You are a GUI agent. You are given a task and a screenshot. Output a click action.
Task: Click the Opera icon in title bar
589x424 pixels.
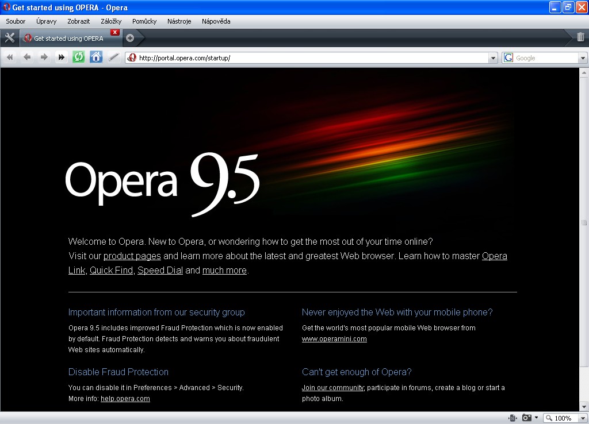(6, 7)
